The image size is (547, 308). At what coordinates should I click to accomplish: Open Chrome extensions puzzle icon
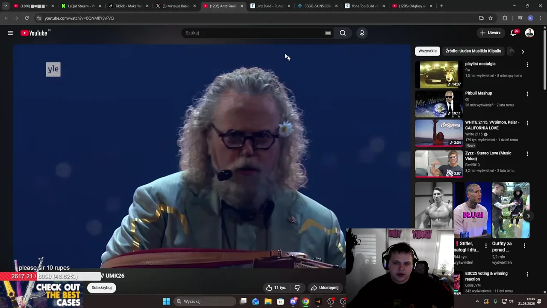[x=505, y=18]
